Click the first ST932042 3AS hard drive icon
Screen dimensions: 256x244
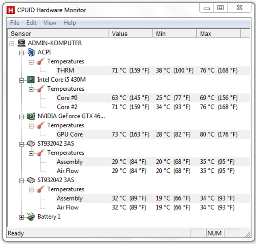[31, 144]
